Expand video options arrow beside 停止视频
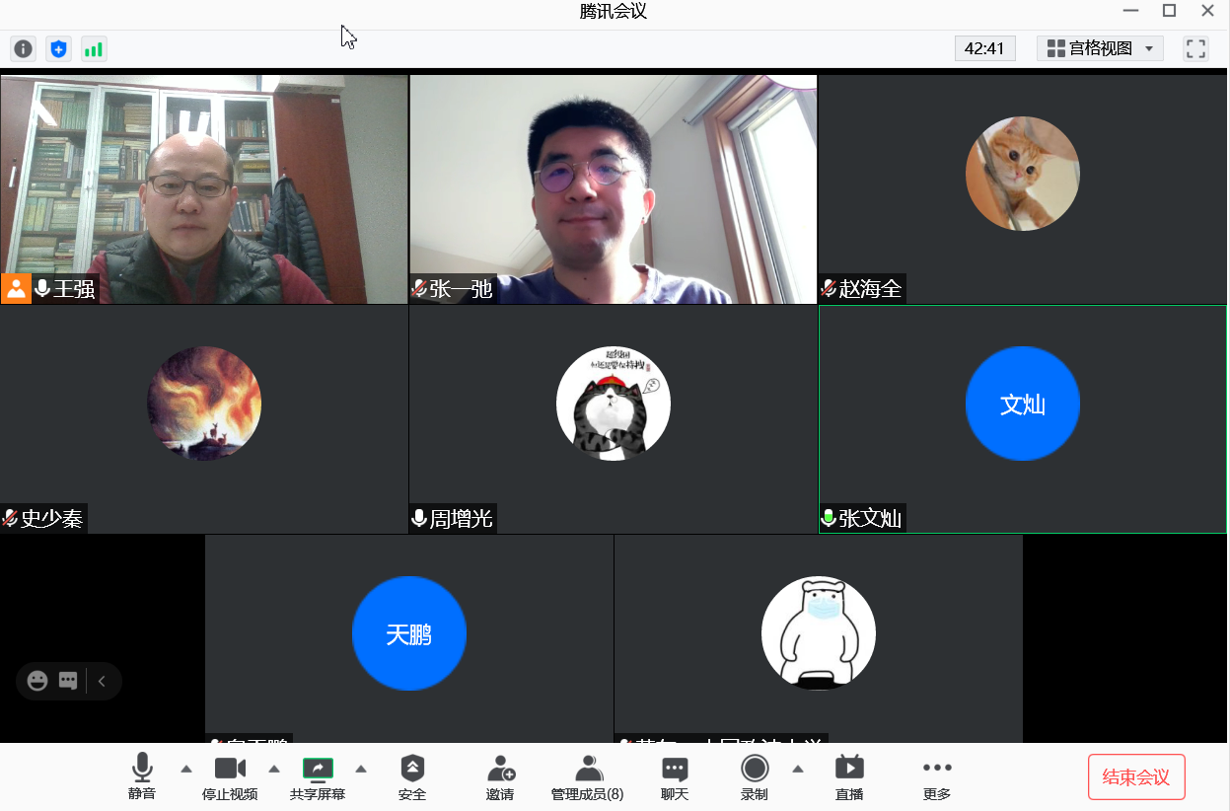This screenshot has height=811, width=1230. (274, 769)
